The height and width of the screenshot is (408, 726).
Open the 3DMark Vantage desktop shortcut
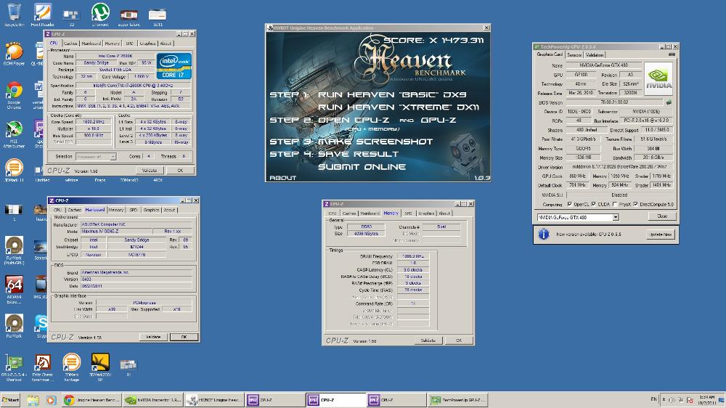coord(71,367)
